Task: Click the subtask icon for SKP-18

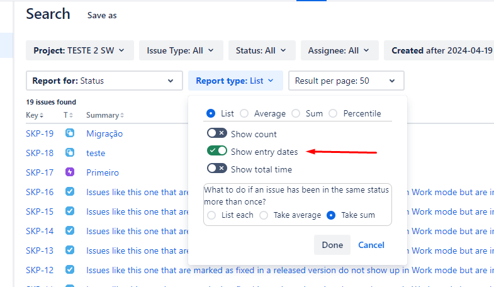Action: click(70, 152)
